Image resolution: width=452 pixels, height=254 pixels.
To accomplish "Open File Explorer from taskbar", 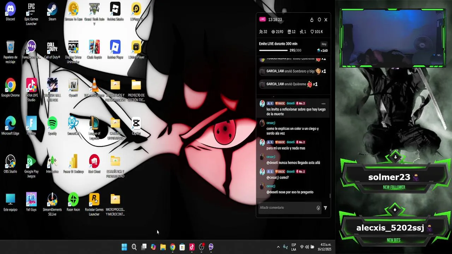I will (x=163, y=247).
